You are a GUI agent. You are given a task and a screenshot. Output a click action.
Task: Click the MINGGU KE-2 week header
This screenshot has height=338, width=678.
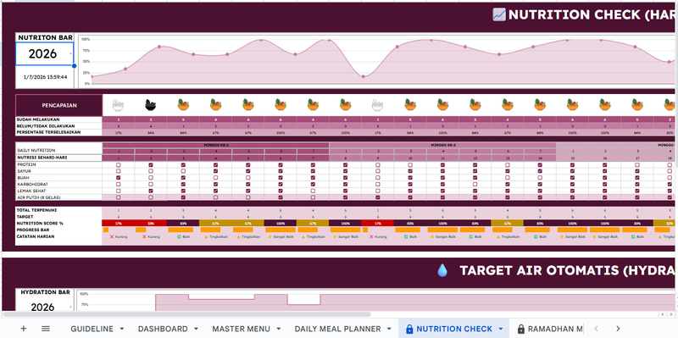click(x=442, y=145)
